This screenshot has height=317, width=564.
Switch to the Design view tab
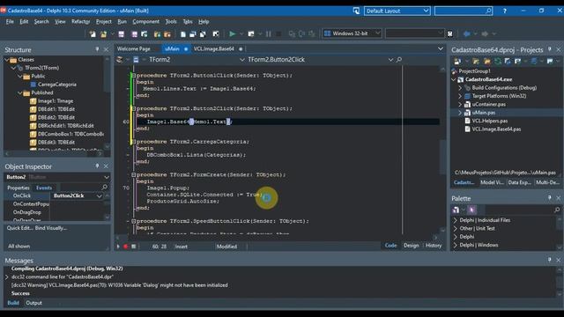pyautogui.click(x=412, y=246)
